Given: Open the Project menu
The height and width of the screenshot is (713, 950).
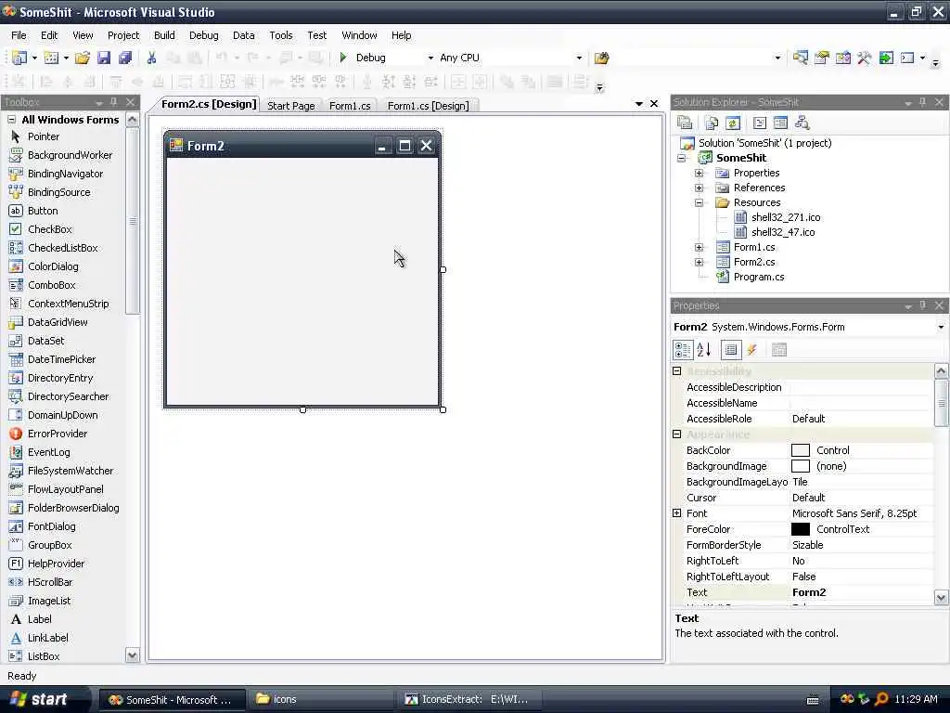Looking at the screenshot, I should pyautogui.click(x=123, y=35).
